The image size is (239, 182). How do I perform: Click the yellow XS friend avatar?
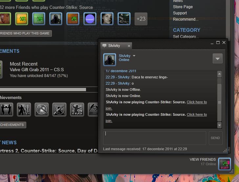tap(22, 19)
